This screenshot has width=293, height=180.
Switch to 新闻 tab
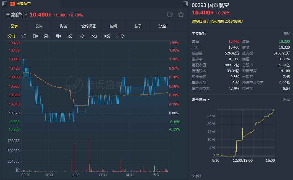click(113, 26)
